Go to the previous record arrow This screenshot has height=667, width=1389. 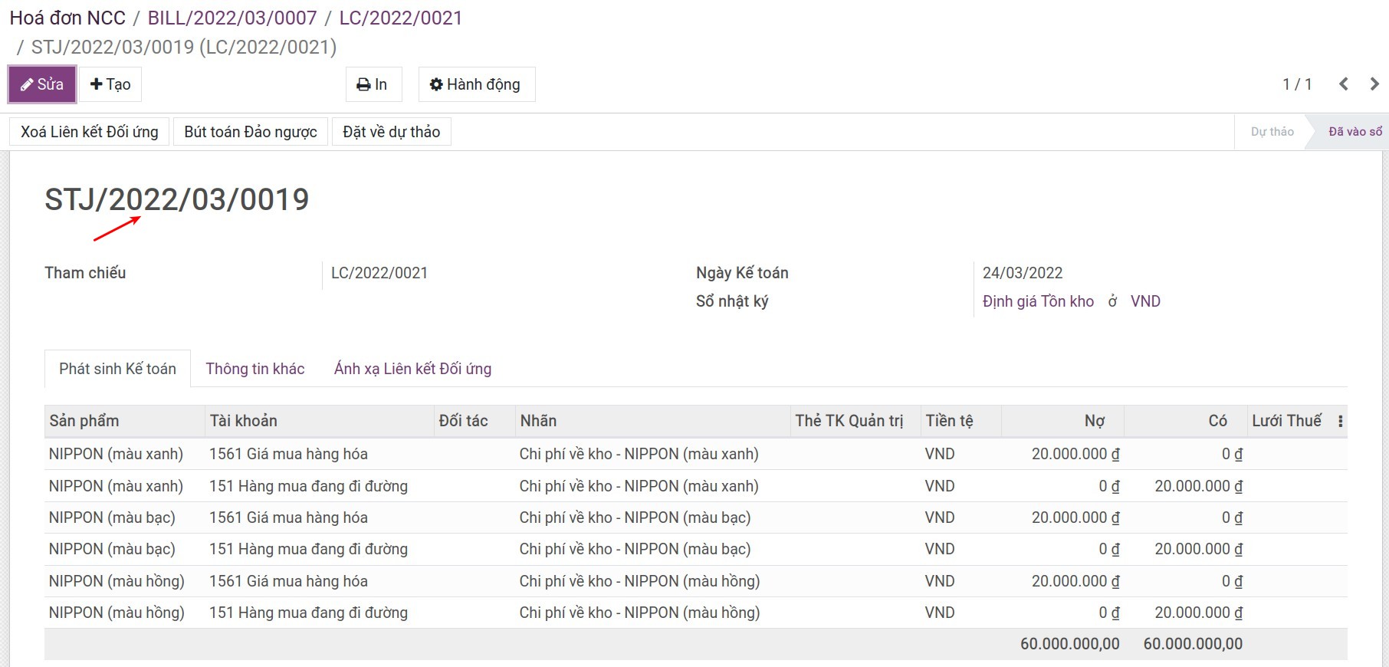click(1344, 84)
